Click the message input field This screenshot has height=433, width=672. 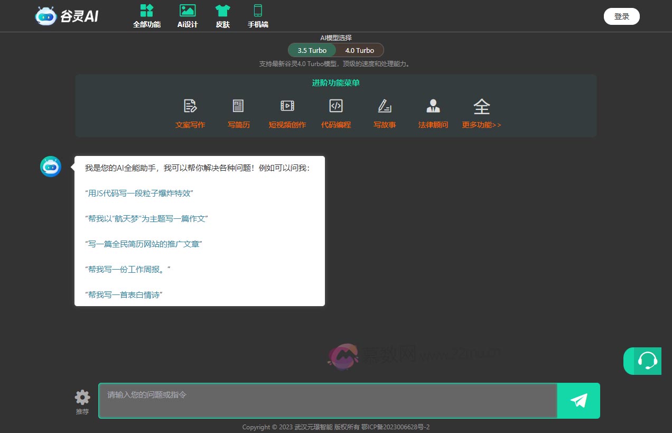328,401
